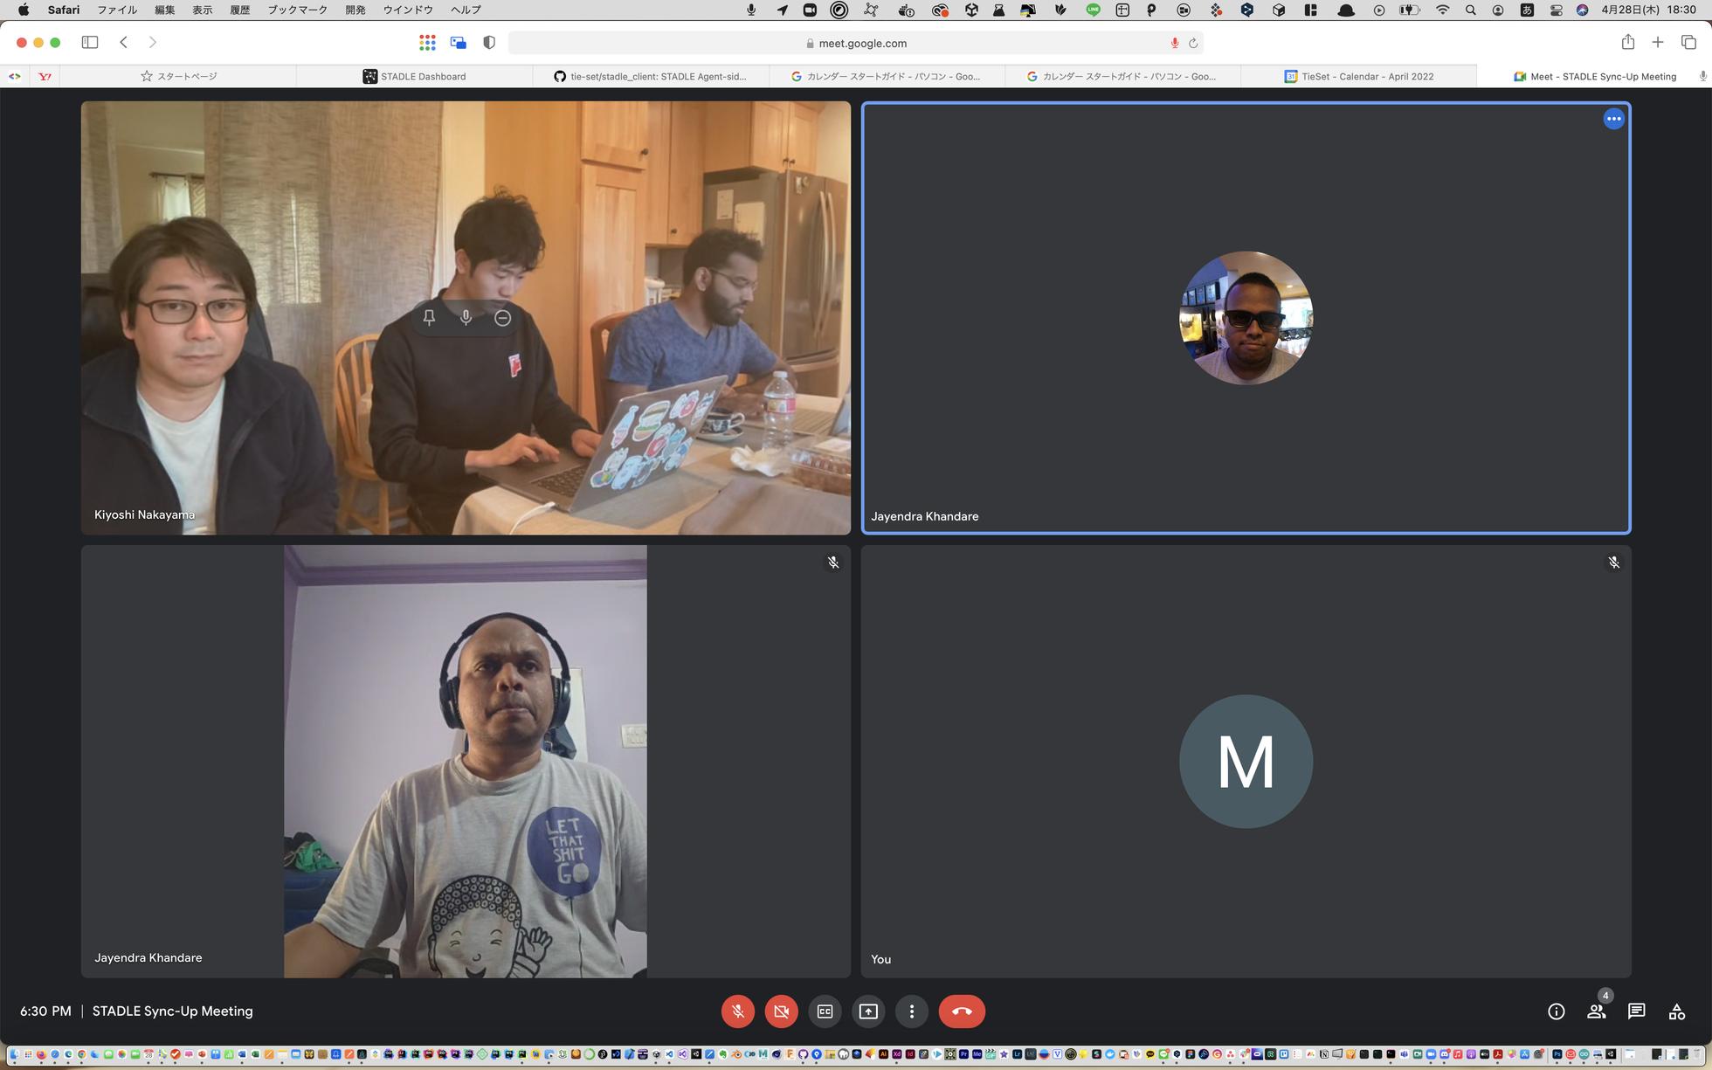Remove participant using minus circle icon
Viewport: 1712px width, 1070px height.
[502, 318]
